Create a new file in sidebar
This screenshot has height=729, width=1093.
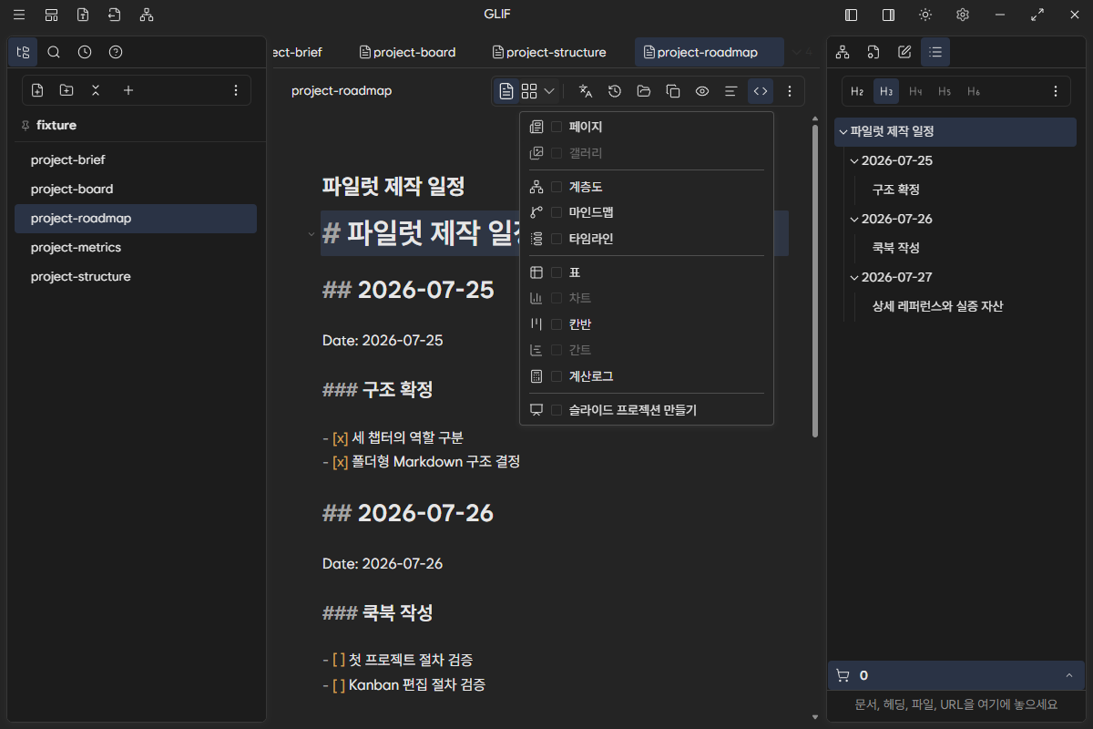click(x=37, y=90)
